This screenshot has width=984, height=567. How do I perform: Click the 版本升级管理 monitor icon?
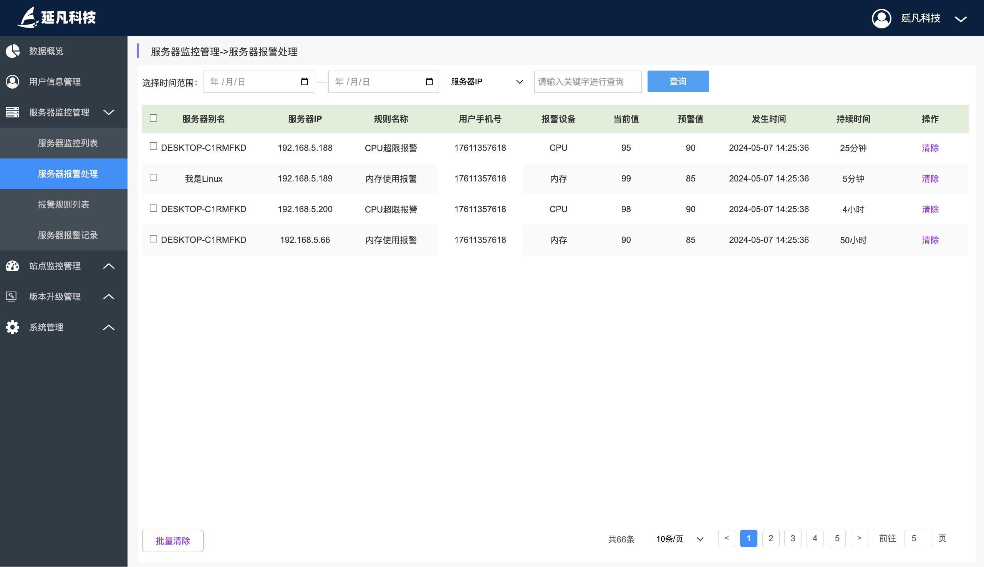(x=12, y=296)
